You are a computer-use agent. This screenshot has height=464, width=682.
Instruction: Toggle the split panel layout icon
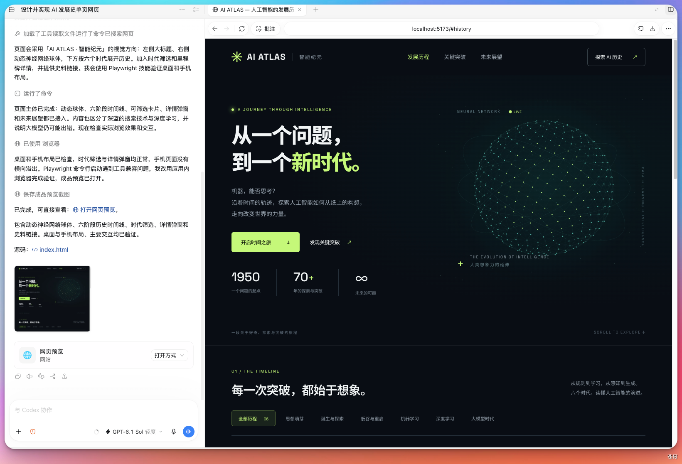coord(671,10)
